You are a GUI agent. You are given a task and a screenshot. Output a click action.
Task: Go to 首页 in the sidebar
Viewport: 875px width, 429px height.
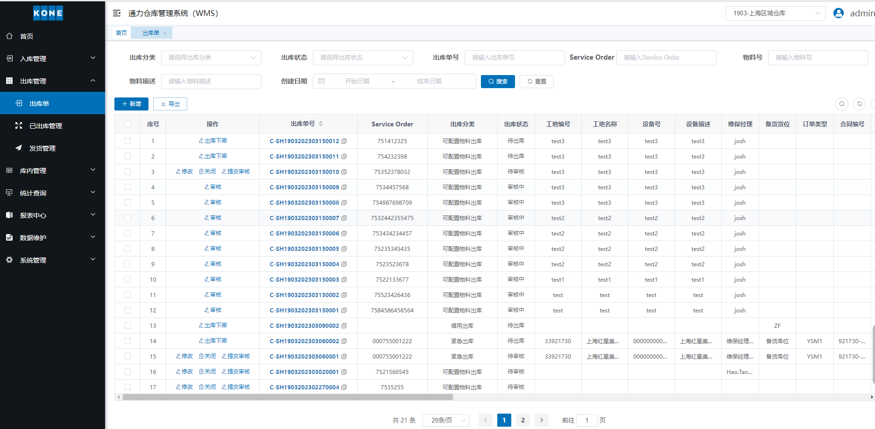(52, 36)
